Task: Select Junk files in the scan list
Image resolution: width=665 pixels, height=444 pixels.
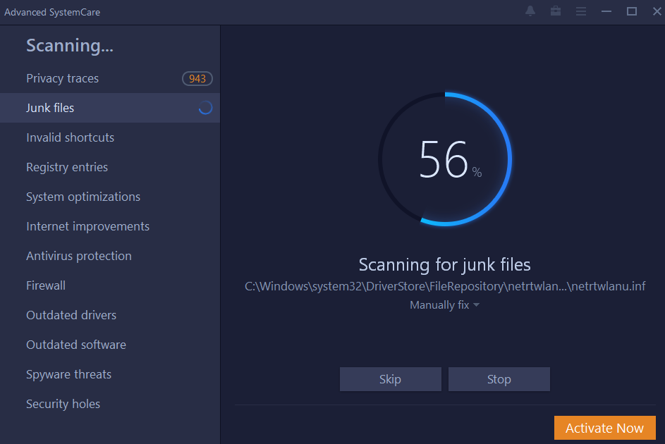Action: (110, 108)
